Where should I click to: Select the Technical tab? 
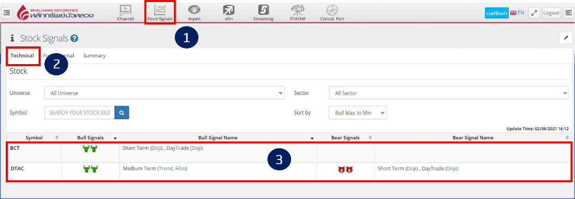(22, 56)
